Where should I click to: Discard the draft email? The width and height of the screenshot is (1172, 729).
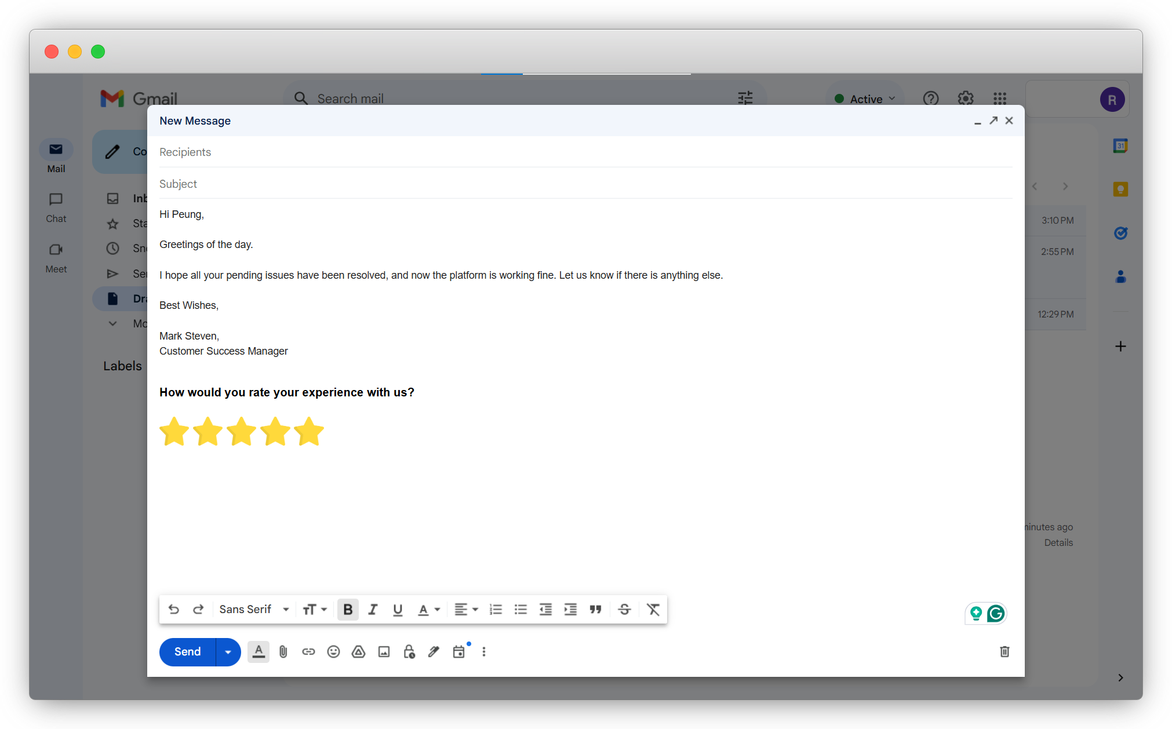click(1004, 651)
